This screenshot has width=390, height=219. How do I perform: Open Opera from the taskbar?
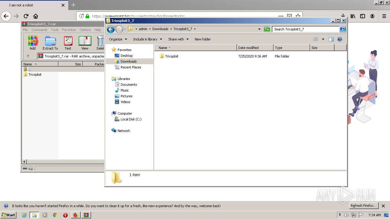pos(65,215)
